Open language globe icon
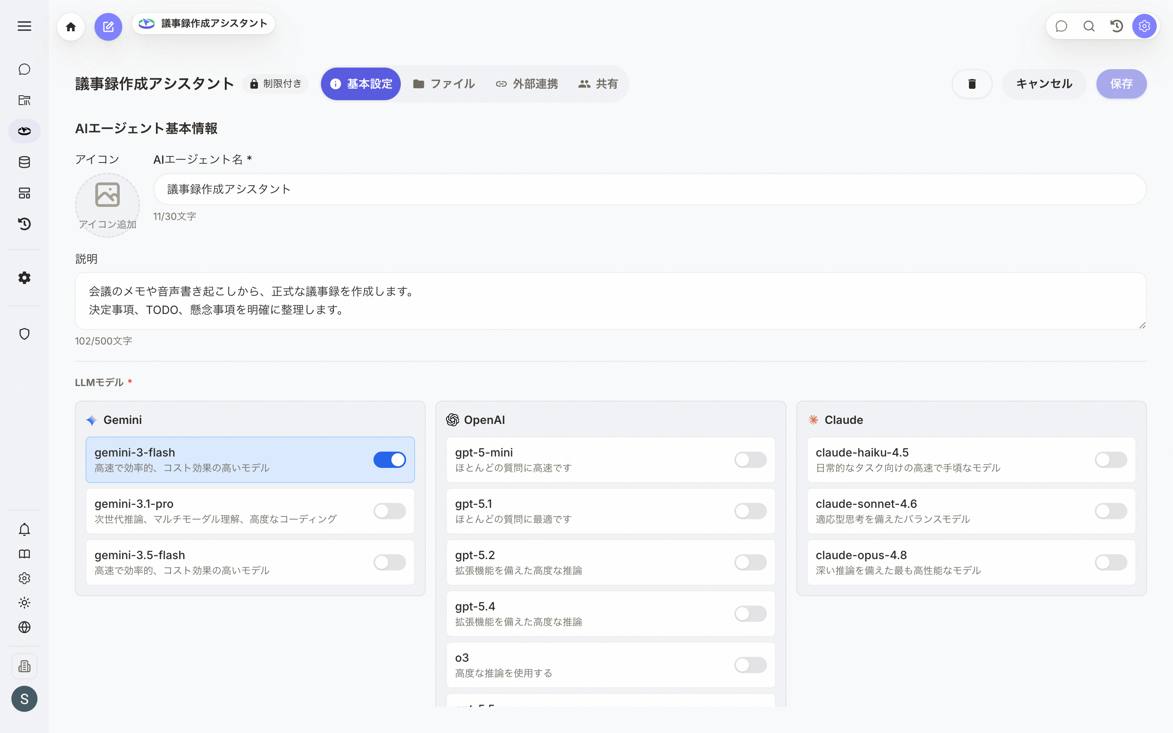The height and width of the screenshot is (733, 1173). pos(24,627)
